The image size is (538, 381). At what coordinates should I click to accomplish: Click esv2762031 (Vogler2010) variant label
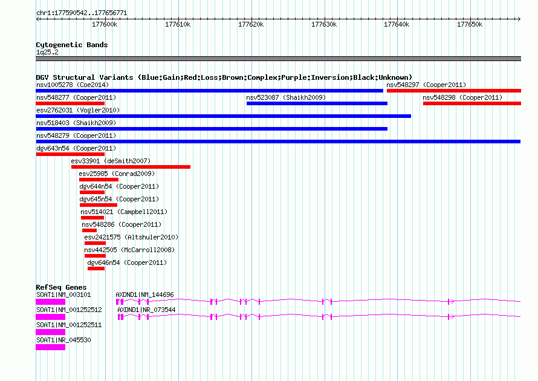point(78,110)
